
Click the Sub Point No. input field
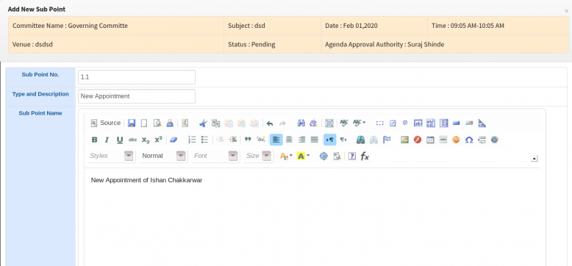(137, 77)
